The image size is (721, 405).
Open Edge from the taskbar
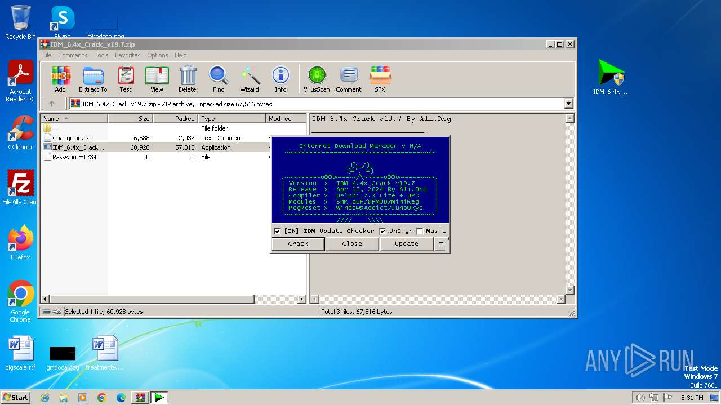click(x=121, y=398)
